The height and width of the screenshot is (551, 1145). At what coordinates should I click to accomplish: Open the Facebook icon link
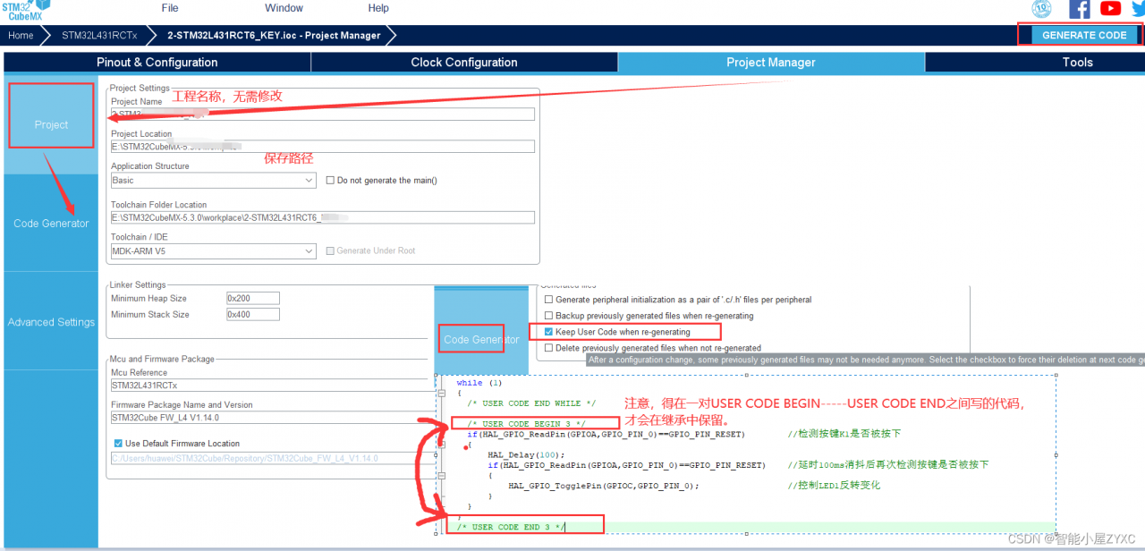coord(1080,9)
